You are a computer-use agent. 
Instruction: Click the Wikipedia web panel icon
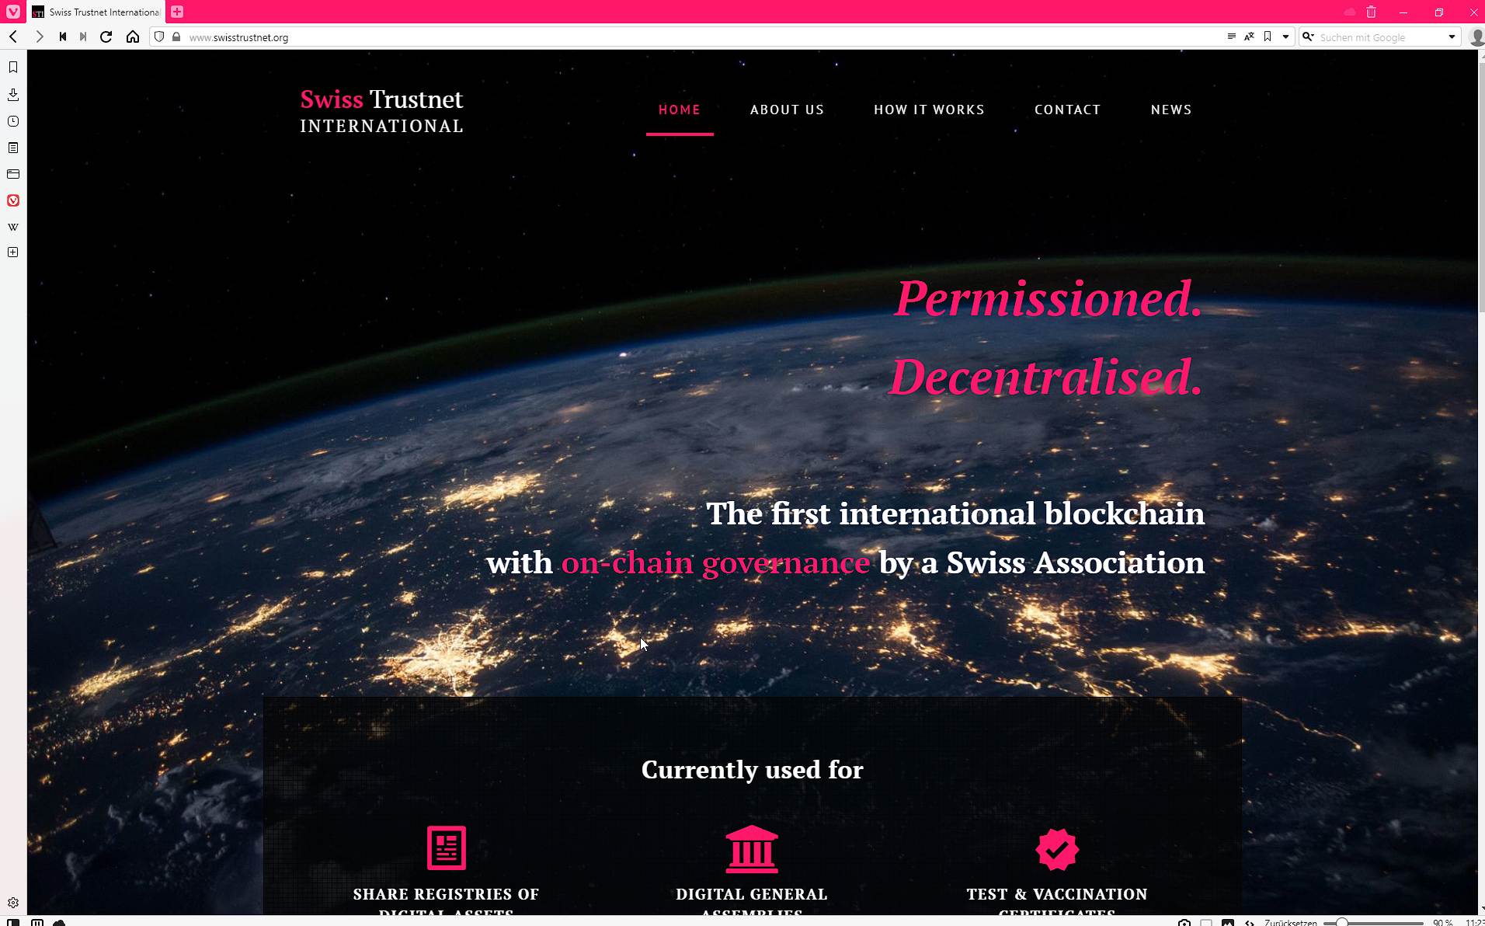13,227
